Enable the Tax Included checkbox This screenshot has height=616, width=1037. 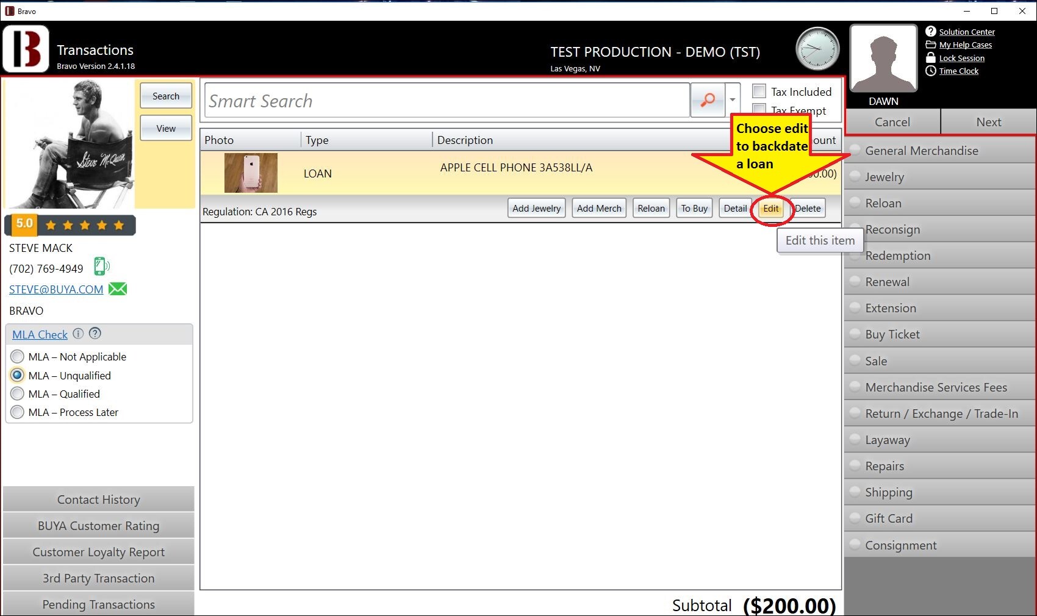point(759,91)
